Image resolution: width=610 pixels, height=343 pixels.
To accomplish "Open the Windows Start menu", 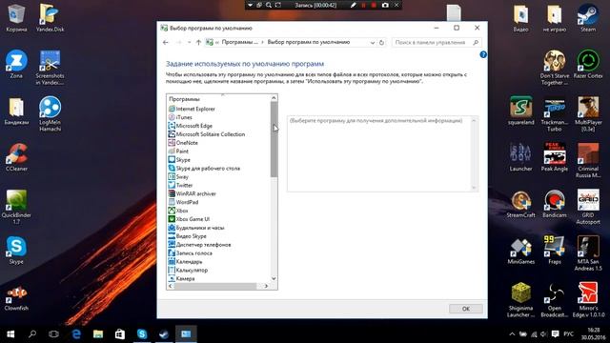I will point(10,334).
